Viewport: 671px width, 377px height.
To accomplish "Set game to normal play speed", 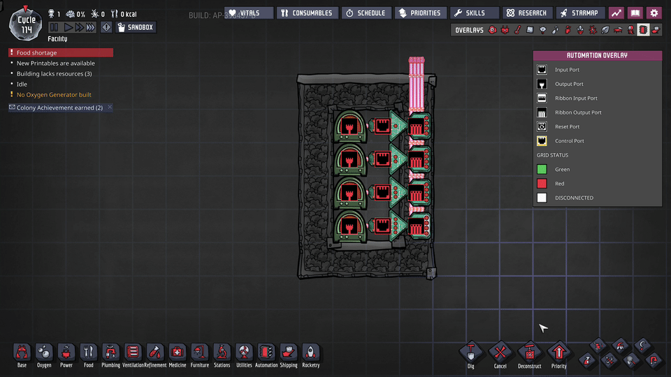I will point(68,27).
